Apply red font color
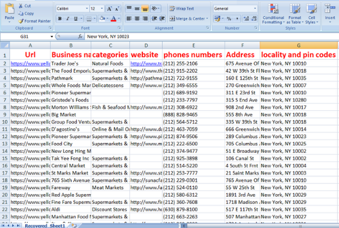 (113, 19)
